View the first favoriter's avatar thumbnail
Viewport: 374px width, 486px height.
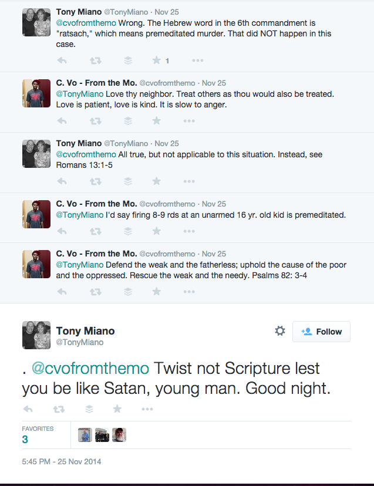[x=85, y=435]
